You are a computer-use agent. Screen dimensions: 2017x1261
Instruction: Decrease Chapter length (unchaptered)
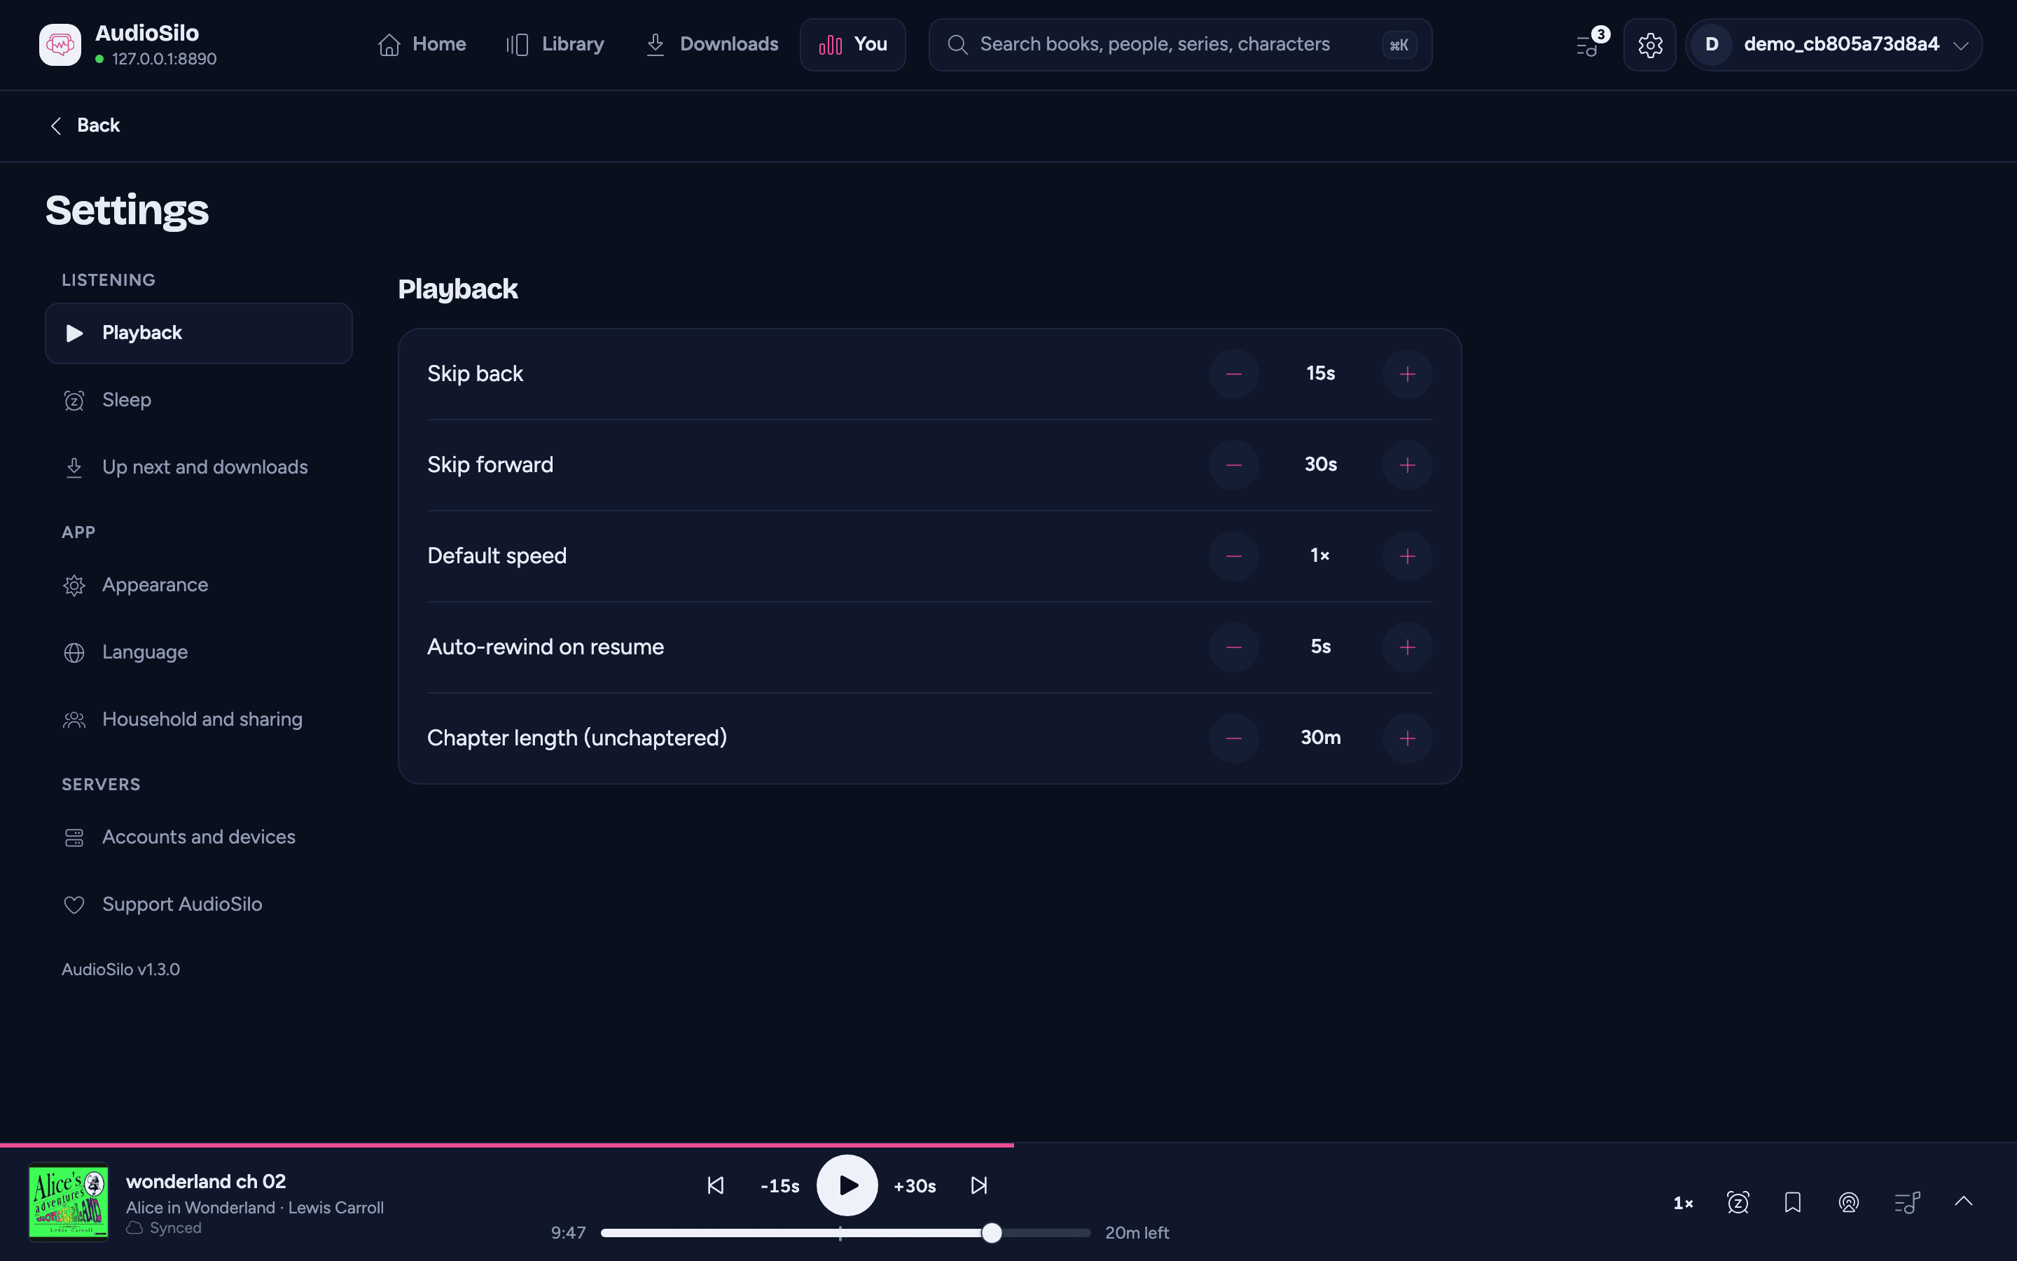point(1233,737)
